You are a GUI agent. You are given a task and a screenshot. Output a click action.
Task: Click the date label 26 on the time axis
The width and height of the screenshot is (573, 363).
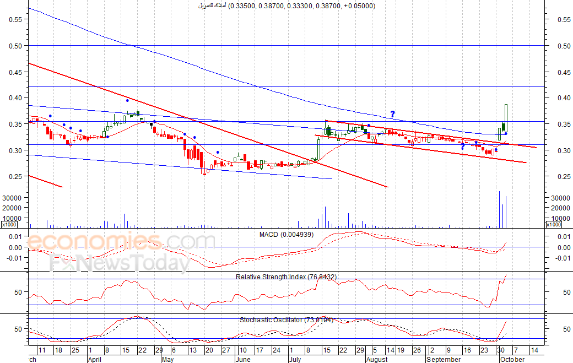pos(417,350)
